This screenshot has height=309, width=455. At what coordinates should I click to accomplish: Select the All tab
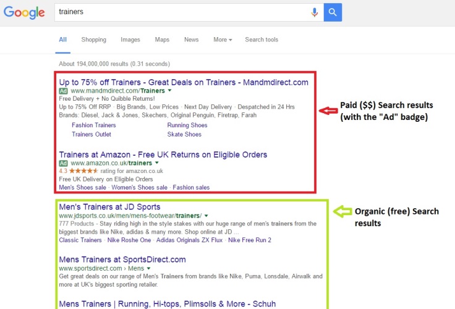62,40
